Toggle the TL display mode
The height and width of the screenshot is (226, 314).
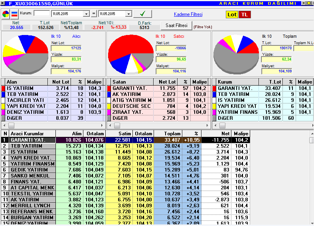point(245,15)
